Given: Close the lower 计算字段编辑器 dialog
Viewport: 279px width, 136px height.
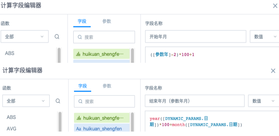Looking at the screenshot, I should (x=273, y=71).
